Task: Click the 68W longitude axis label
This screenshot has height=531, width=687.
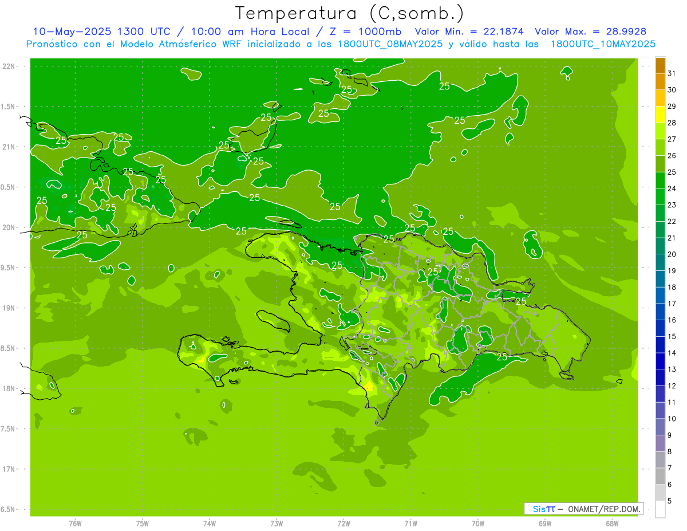Action: click(x=612, y=524)
